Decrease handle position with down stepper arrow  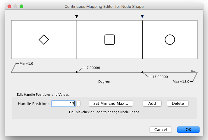click(x=79, y=105)
